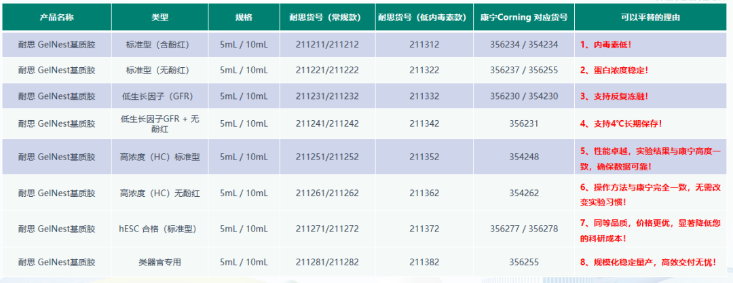This screenshot has height=283, width=733.
Task: Select the 标准型（无酚红）type cell
Action: pyautogui.click(x=160, y=70)
